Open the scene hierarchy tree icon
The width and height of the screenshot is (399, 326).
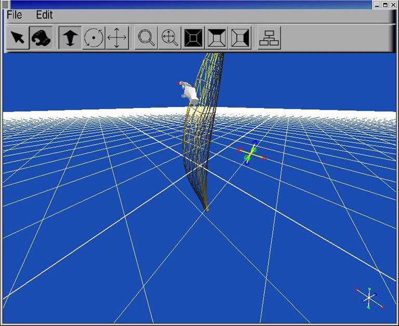[x=269, y=38]
